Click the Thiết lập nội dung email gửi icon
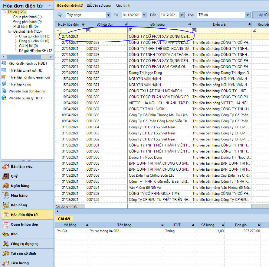Screen dimensions: 269x267 4,77
